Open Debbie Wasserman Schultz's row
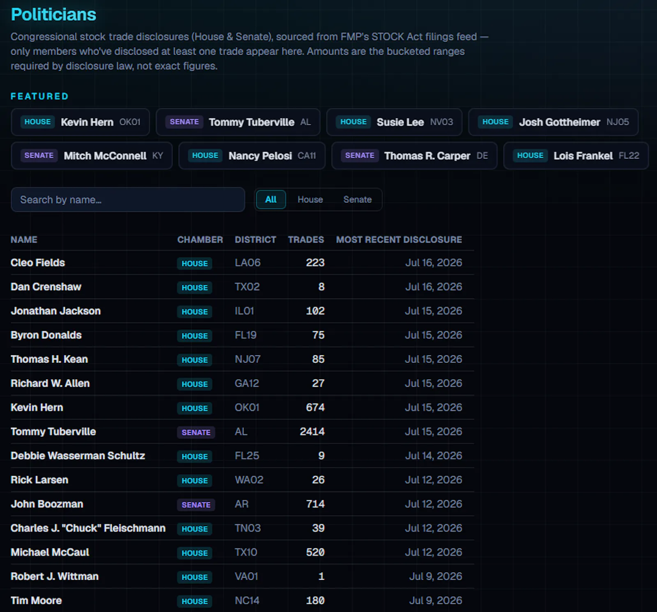The image size is (657, 612). pos(242,456)
